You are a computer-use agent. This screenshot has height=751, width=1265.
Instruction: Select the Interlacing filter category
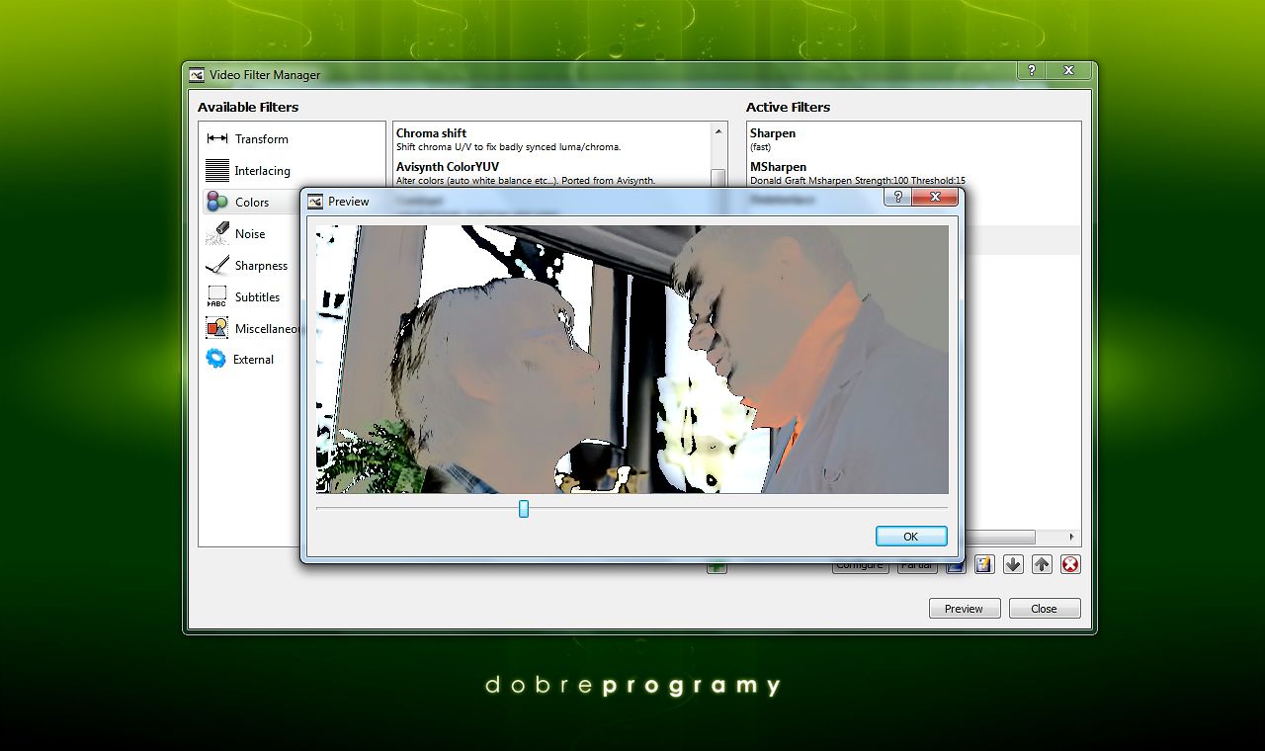pyautogui.click(x=248, y=171)
